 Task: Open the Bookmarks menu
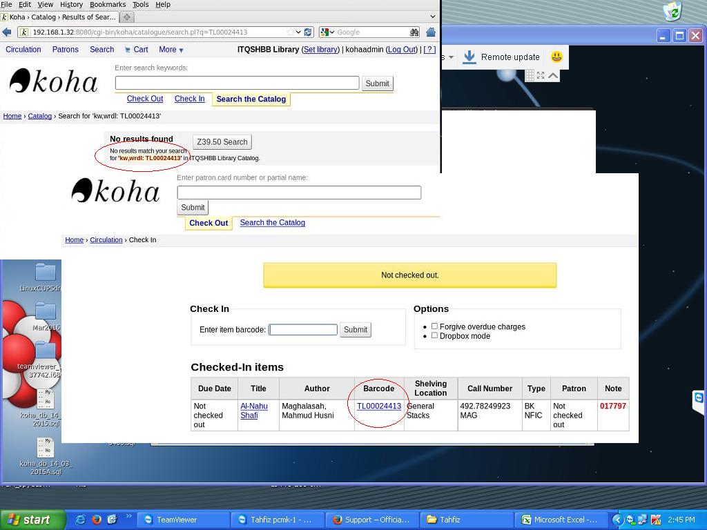[x=107, y=4]
